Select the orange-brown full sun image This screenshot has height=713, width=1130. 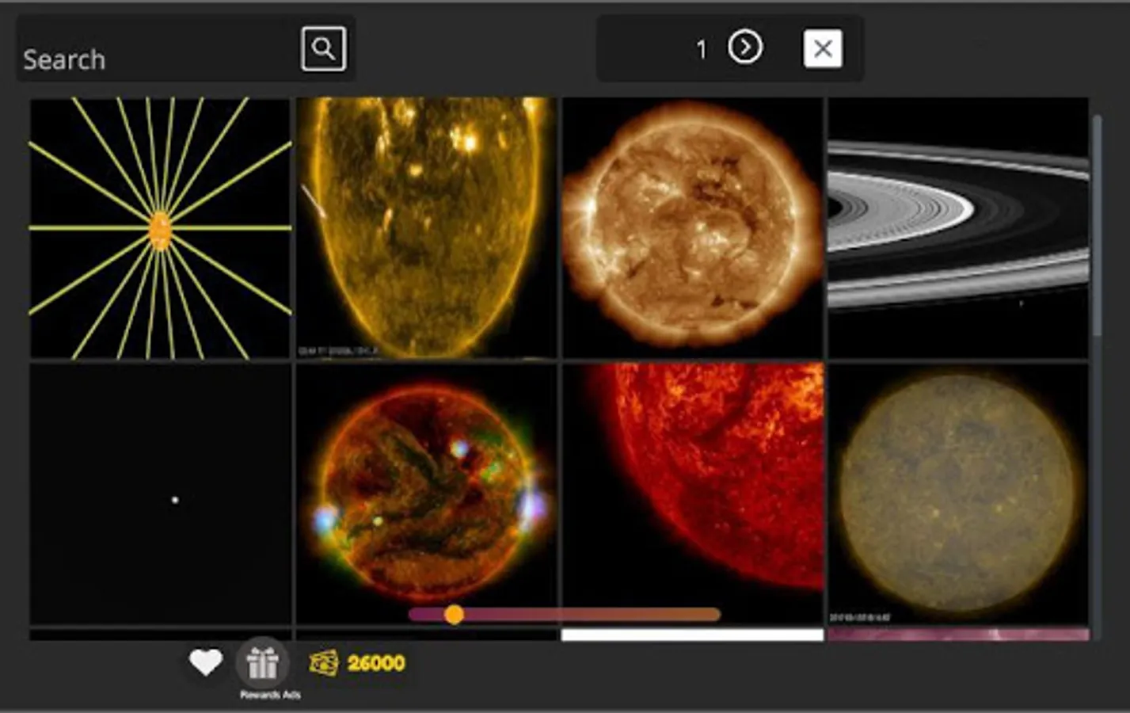693,228
